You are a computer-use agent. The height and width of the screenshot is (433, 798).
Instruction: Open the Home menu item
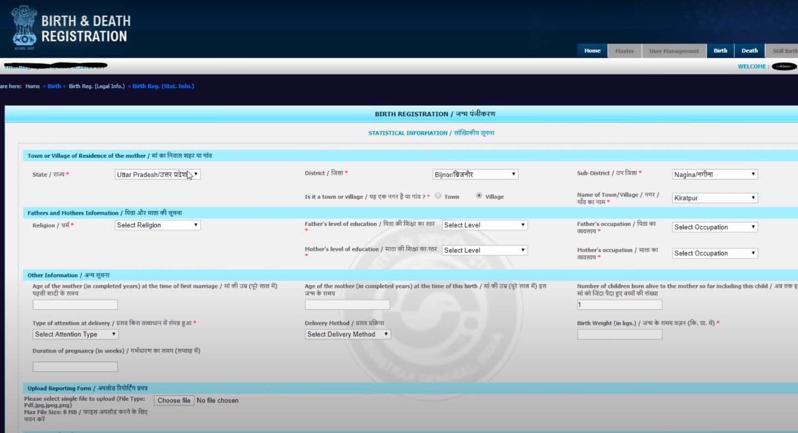coord(592,50)
